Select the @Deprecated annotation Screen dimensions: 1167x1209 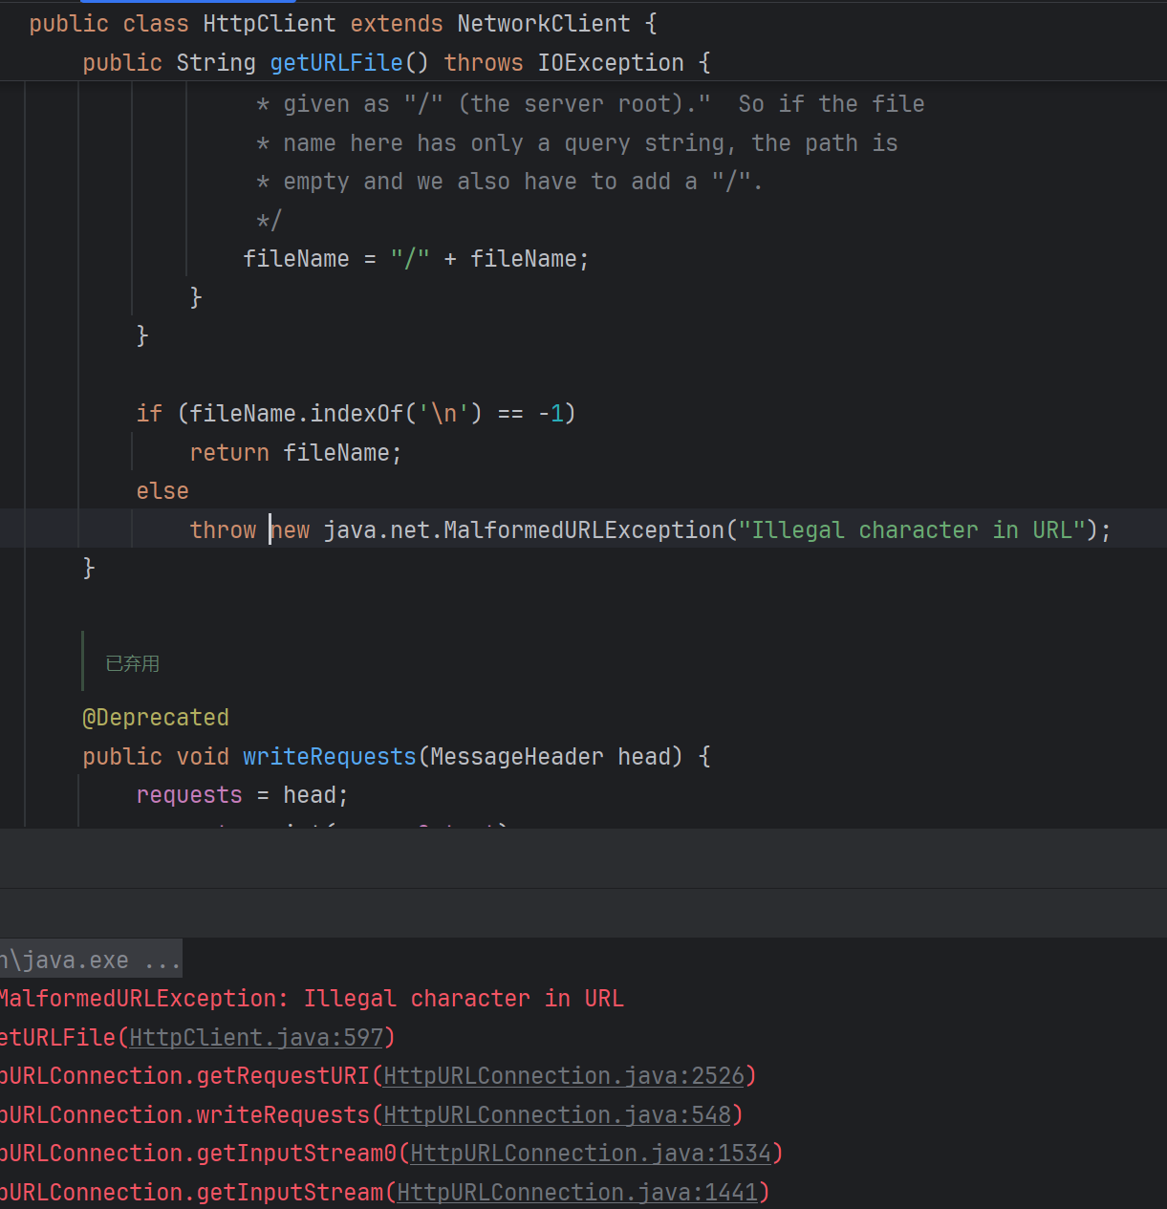click(156, 718)
